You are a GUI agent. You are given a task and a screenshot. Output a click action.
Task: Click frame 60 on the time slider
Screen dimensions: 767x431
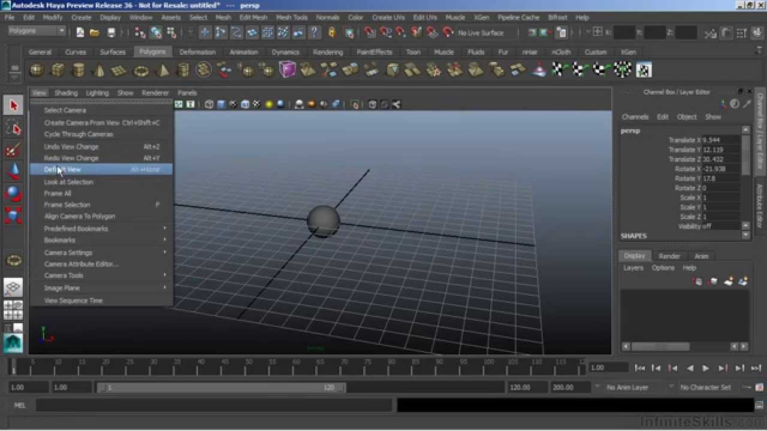[x=296, y=366]
